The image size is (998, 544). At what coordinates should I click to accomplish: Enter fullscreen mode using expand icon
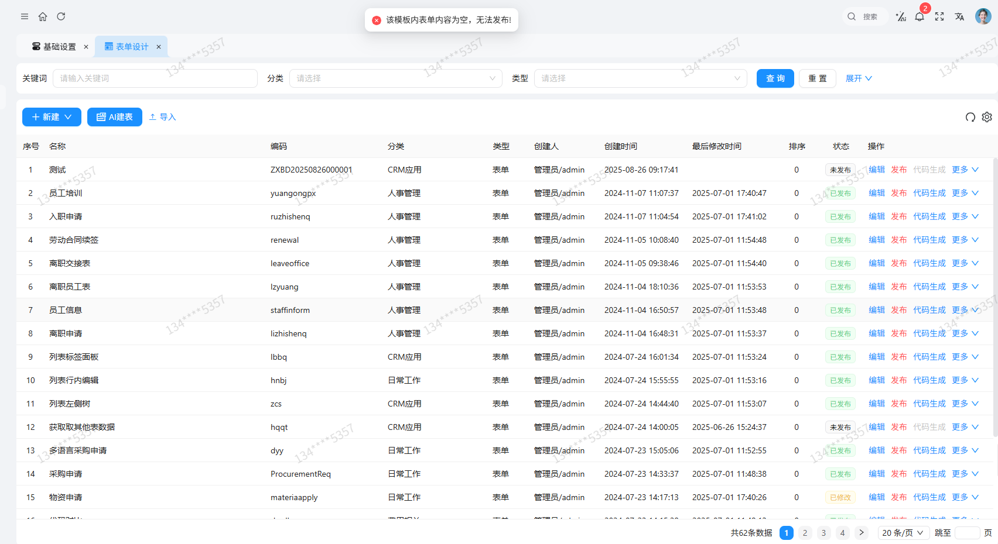click(939, 17)
